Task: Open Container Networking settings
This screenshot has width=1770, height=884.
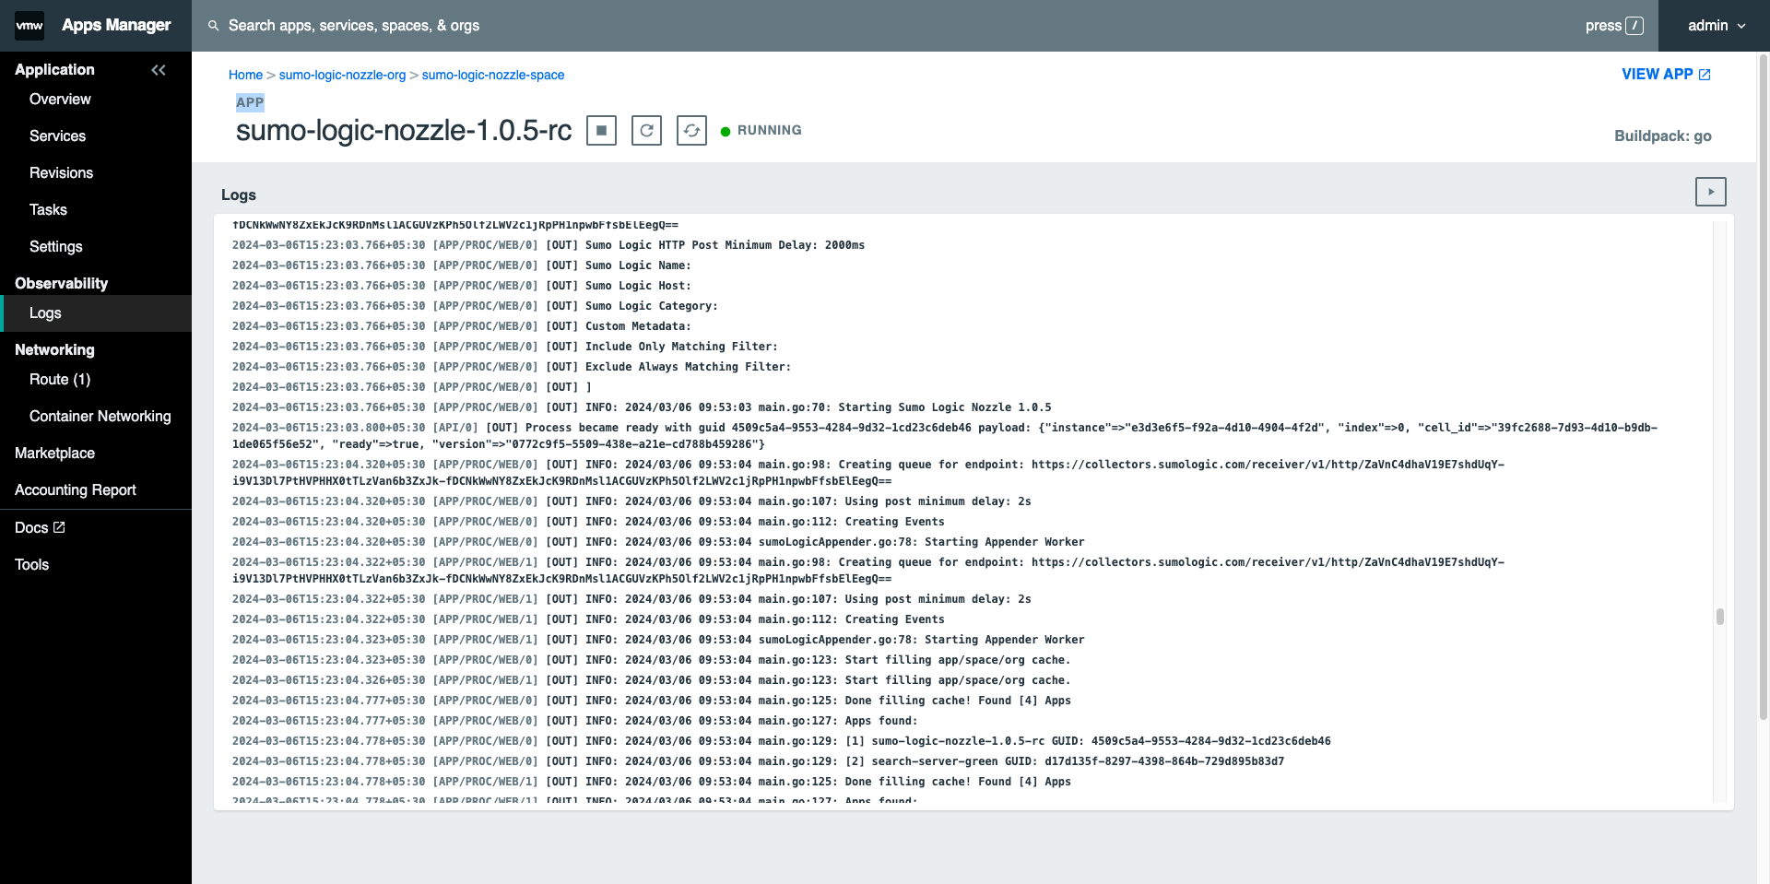Action: pos(101,416)
